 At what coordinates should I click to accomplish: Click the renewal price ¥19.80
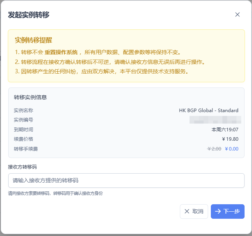[x=230, y=139]
